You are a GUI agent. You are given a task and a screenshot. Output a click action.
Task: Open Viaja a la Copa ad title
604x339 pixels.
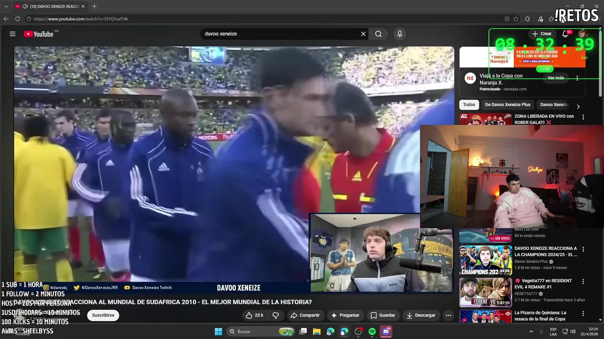click(x=501, y=79)
